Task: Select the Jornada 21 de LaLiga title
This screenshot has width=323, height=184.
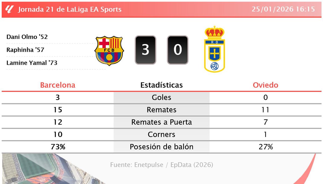Action: click(x=70, y=9)
